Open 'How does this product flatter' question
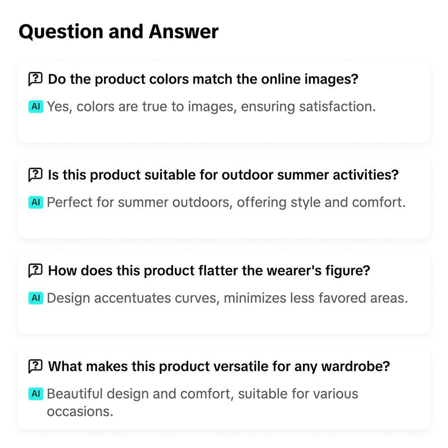This screenshot has height=448, width=448. click(x=209, y=270)
